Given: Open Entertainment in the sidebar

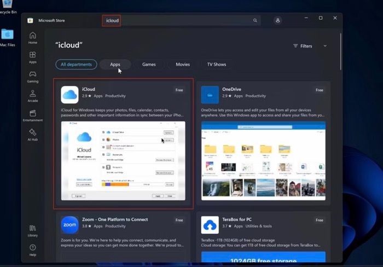Looking at the screenshot, I should click(x=33, y=115).
